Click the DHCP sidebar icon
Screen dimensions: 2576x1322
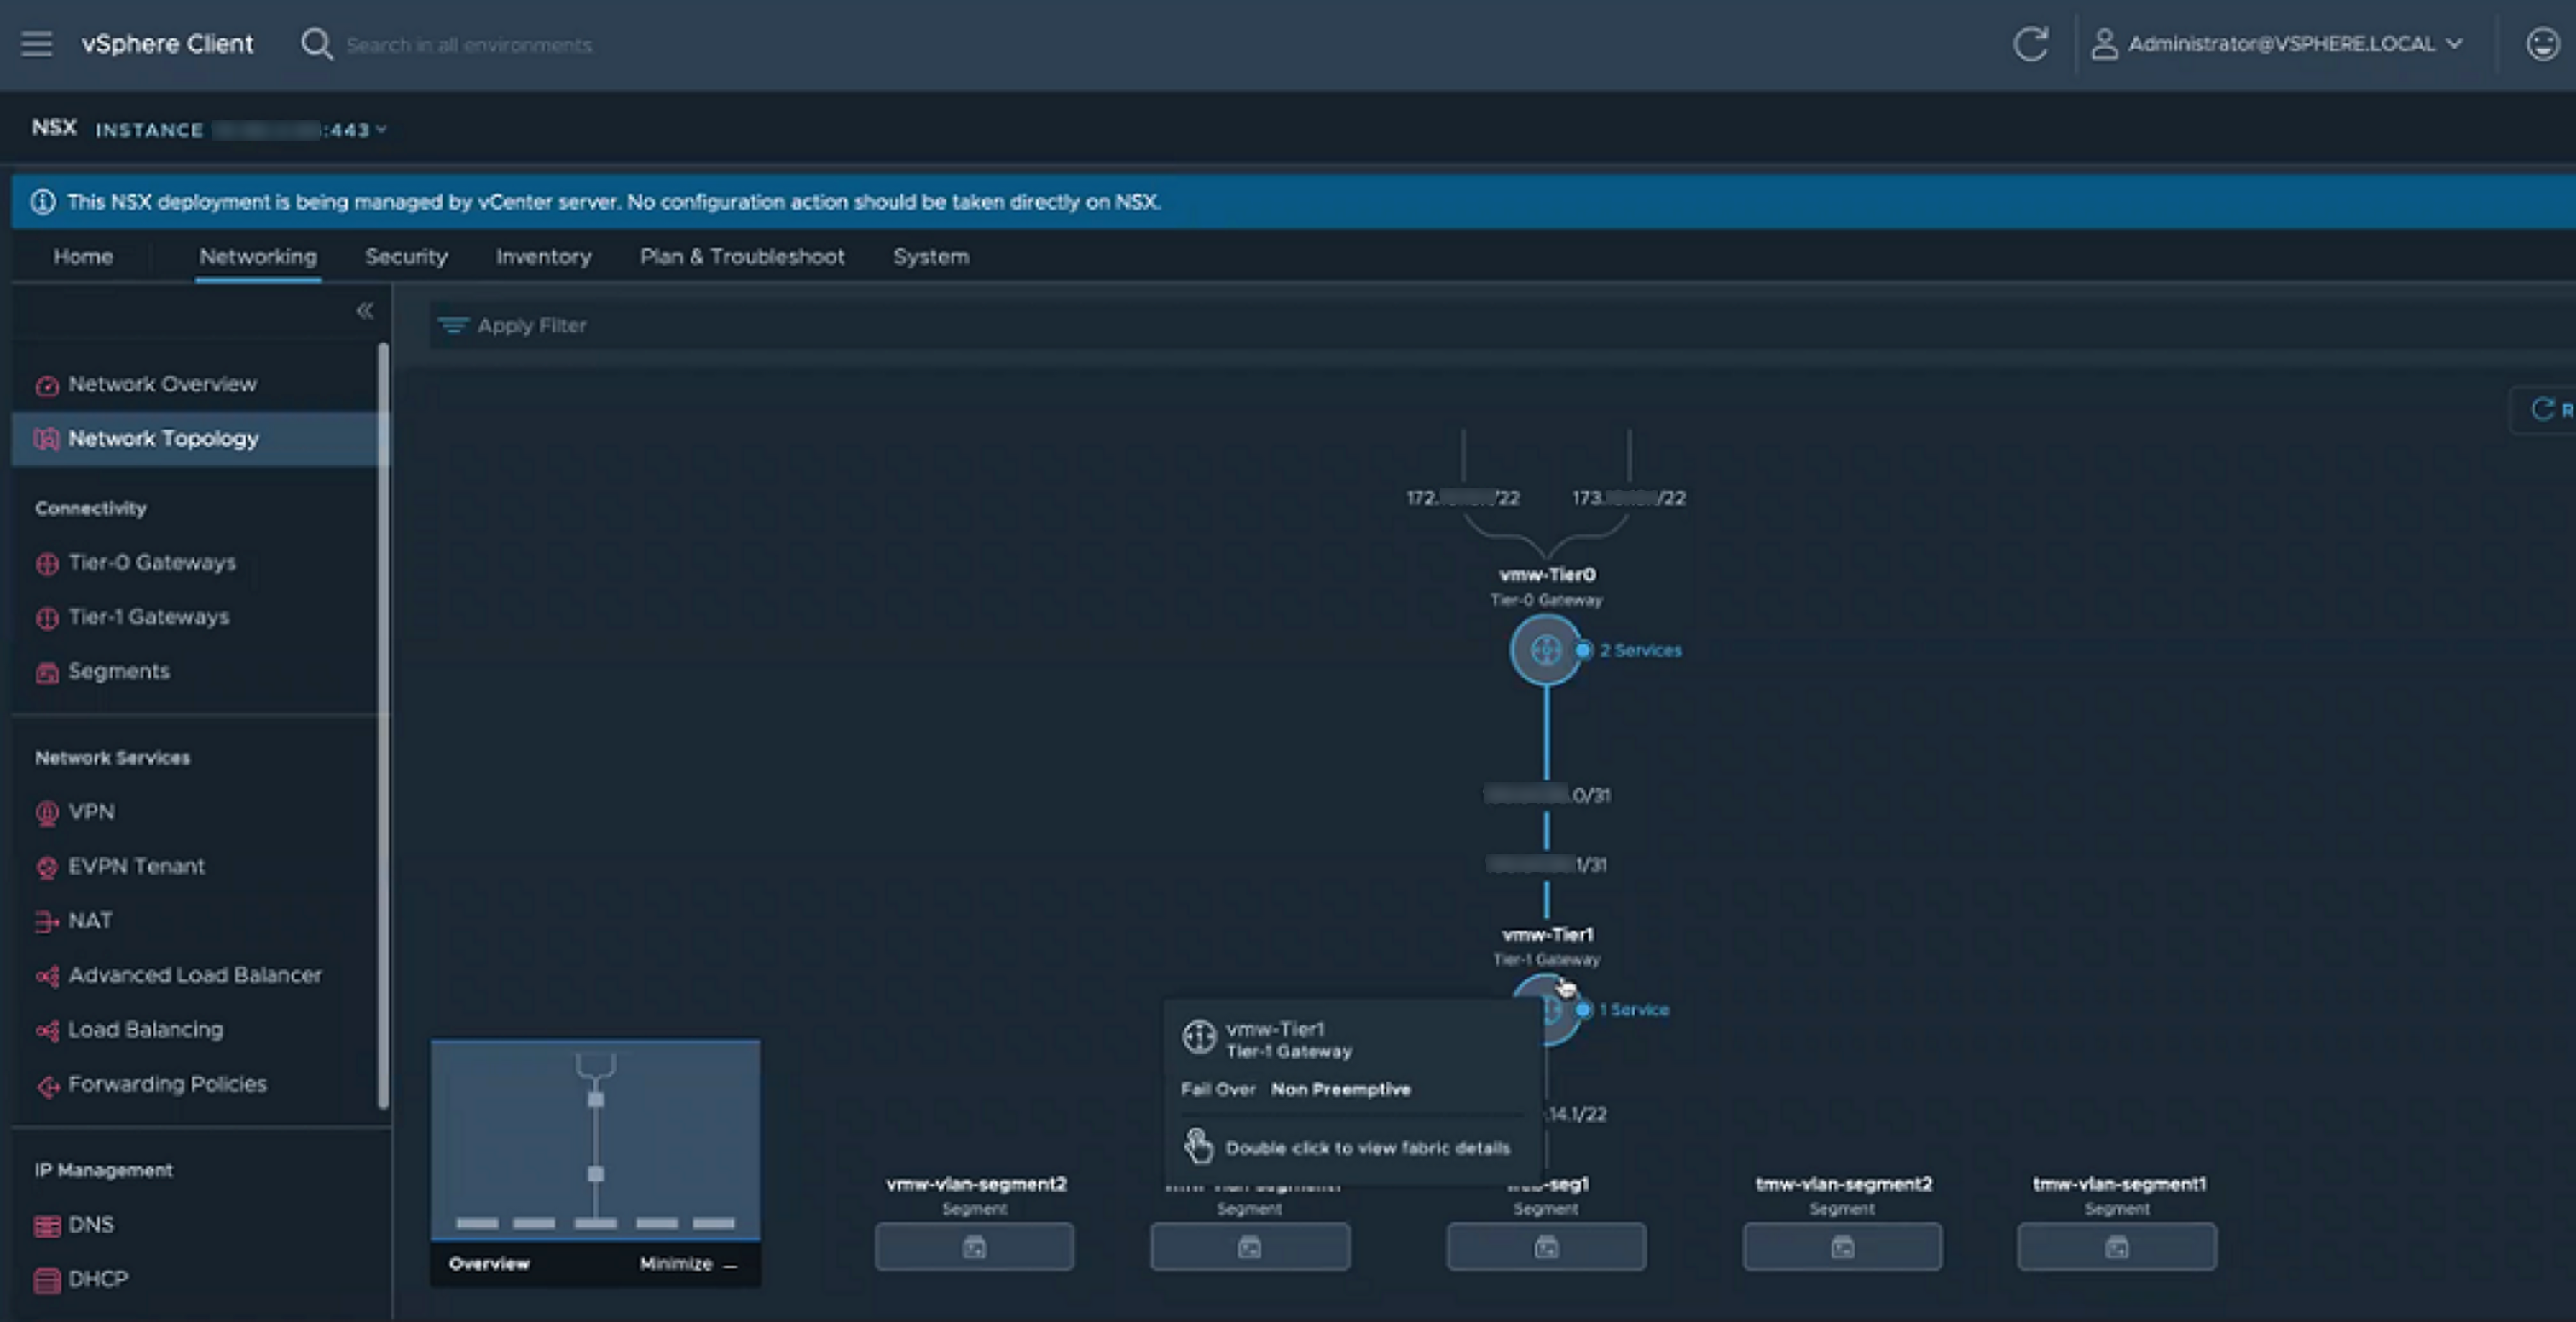[x=47, y=1280]
